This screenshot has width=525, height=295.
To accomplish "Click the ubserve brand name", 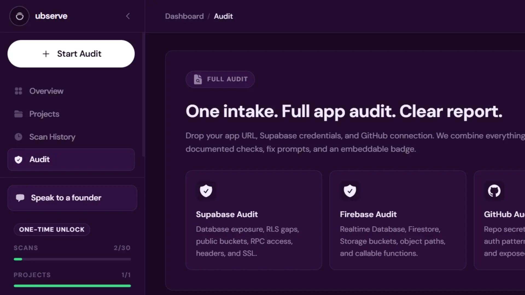I will coord(51,16).
